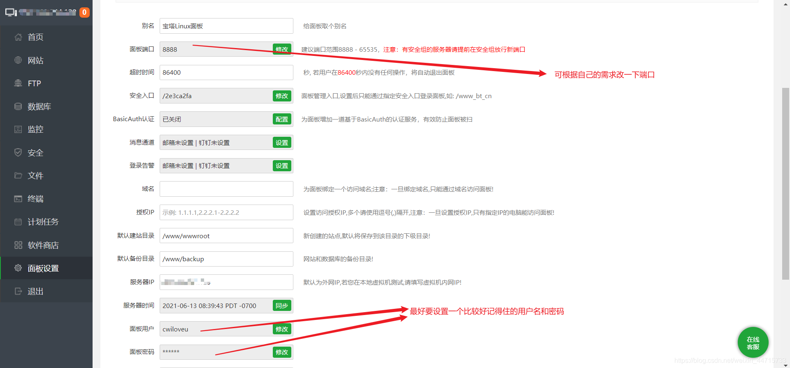Click the monitor chart icon beside 监控
This screenshot has height=368, width=790.
18,129
